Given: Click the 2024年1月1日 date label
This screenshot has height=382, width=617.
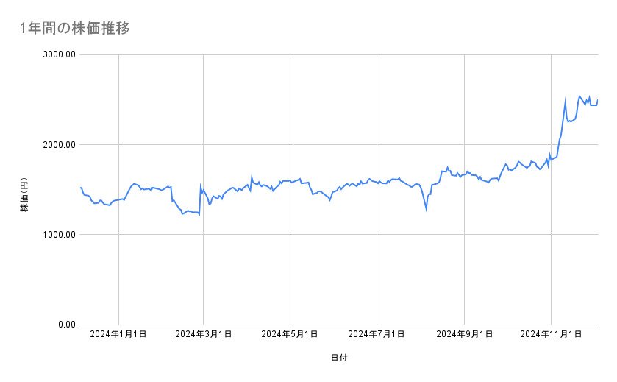Looking at the screenshot, I should 118,334.
